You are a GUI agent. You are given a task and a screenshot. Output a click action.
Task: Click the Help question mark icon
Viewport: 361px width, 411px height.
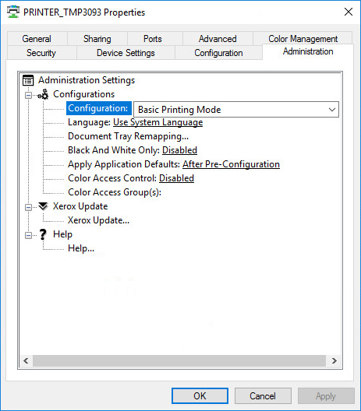coord(43,234)
